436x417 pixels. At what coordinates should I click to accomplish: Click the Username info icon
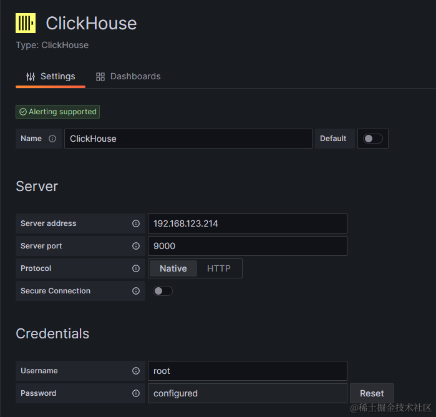(136, 371)
